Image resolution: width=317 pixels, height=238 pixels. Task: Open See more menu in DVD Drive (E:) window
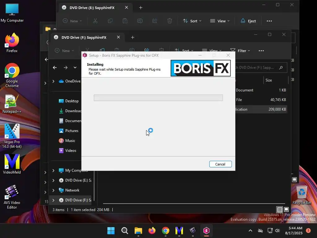(269, 21)
